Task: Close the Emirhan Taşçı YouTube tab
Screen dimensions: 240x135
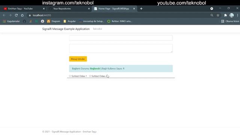Action: click(x=44, y=9)
